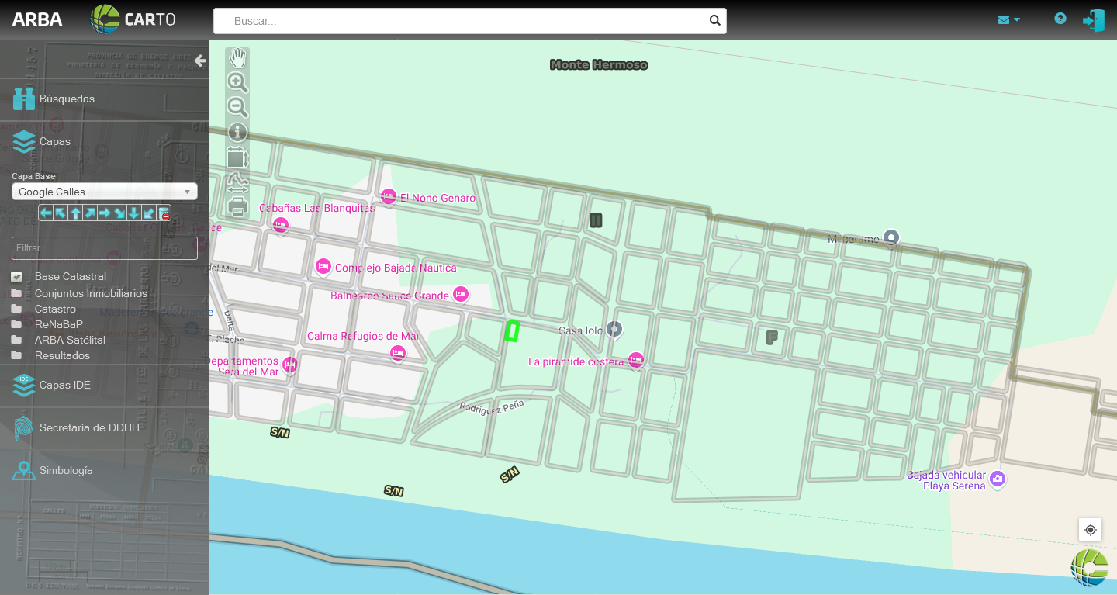
Task: Select the information query tool
Action: click(x=237, y=133)
